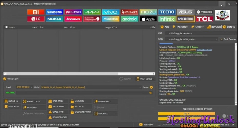Open the Samsung brand tile

click(x=54, y=12)
